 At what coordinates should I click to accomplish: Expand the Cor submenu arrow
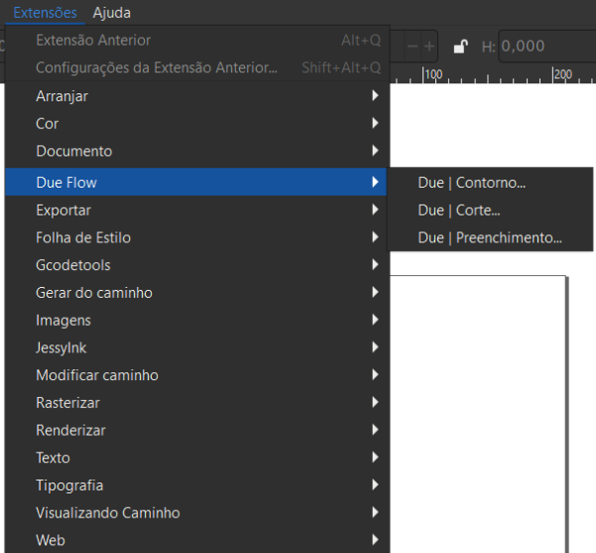pyautogui.click(x=375, y=123)
